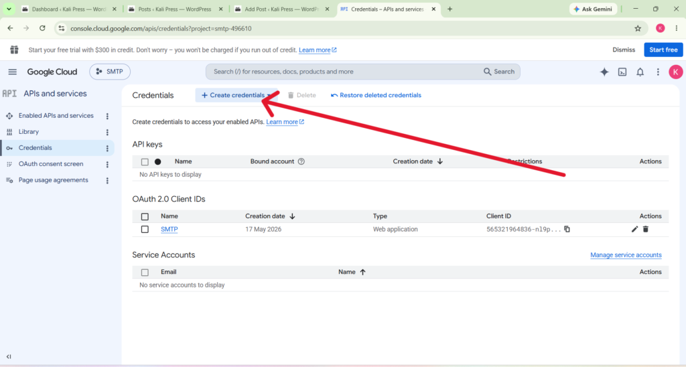Open the SMTP client name link
686x367 pixels.
[169, 229]
